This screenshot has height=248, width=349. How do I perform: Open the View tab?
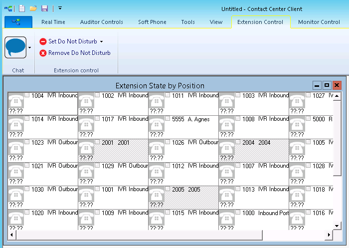(216, 22)
